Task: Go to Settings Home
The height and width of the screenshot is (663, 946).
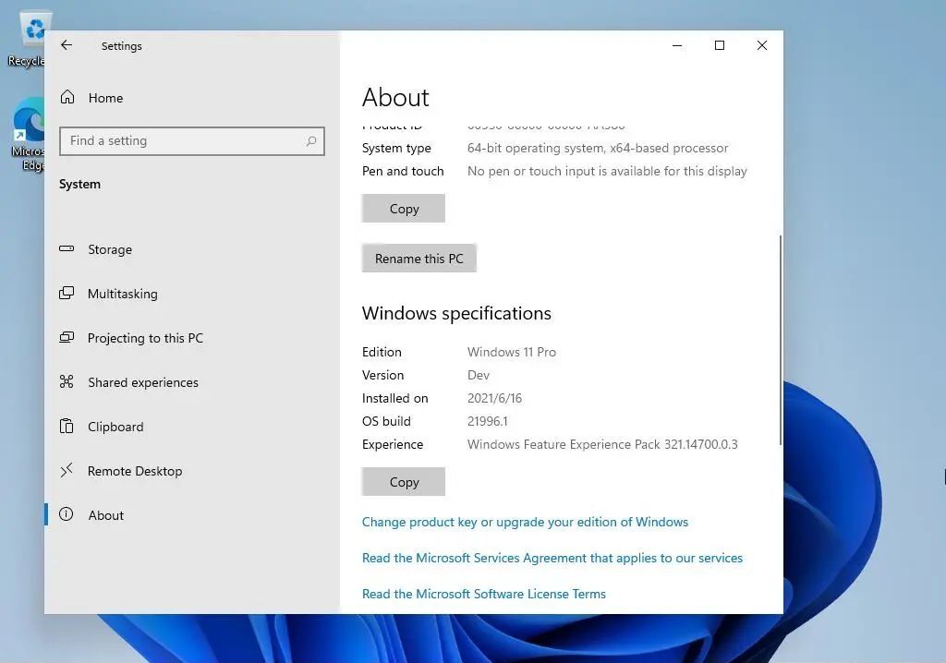Action: point(105,98)
